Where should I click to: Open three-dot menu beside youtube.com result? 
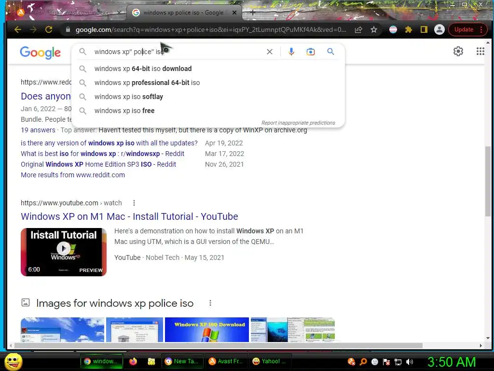click(x=134, y=203)
